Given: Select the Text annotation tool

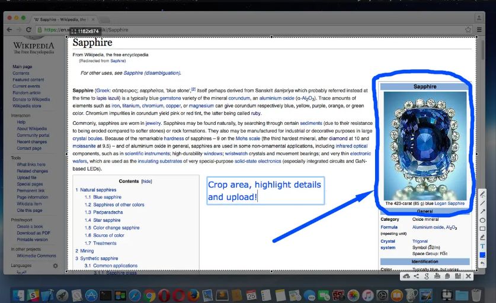Looking at the screenshot, I should click(482, 246).
